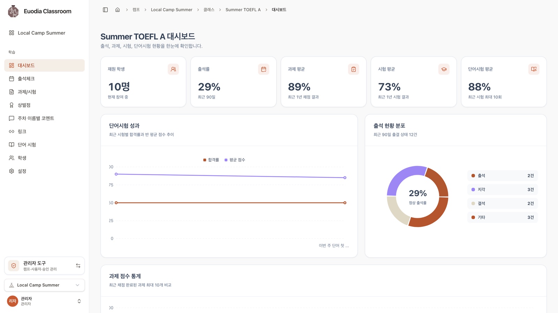Open 설정 in the sidebar
Screen dimensions: 558x313
click(x=44, y=171)
